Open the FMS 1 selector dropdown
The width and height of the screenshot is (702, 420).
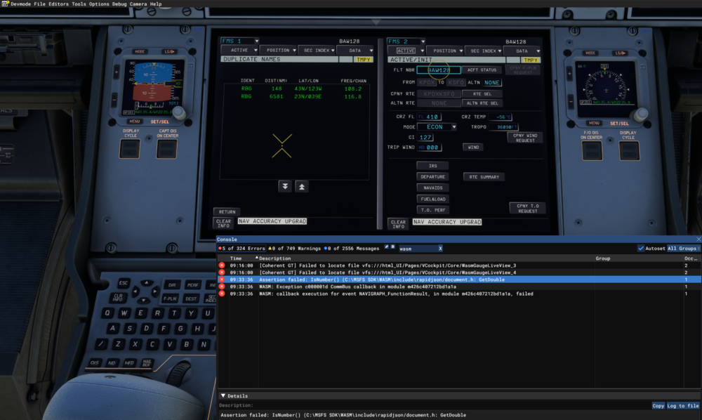239,41
